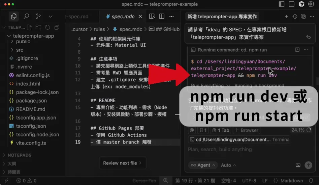Refresh the explorer file tree
The width and height of the screenshot is (319, 185).
(x=47, y=27)
